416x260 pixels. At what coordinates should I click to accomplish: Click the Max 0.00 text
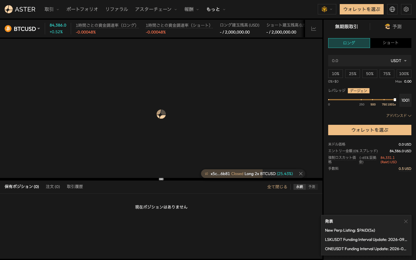click(403, 81)
